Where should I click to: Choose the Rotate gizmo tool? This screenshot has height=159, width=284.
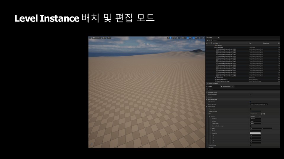coord(172,38)
